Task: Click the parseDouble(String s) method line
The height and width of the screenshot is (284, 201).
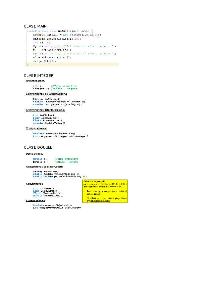Action: tap(60, 176)
